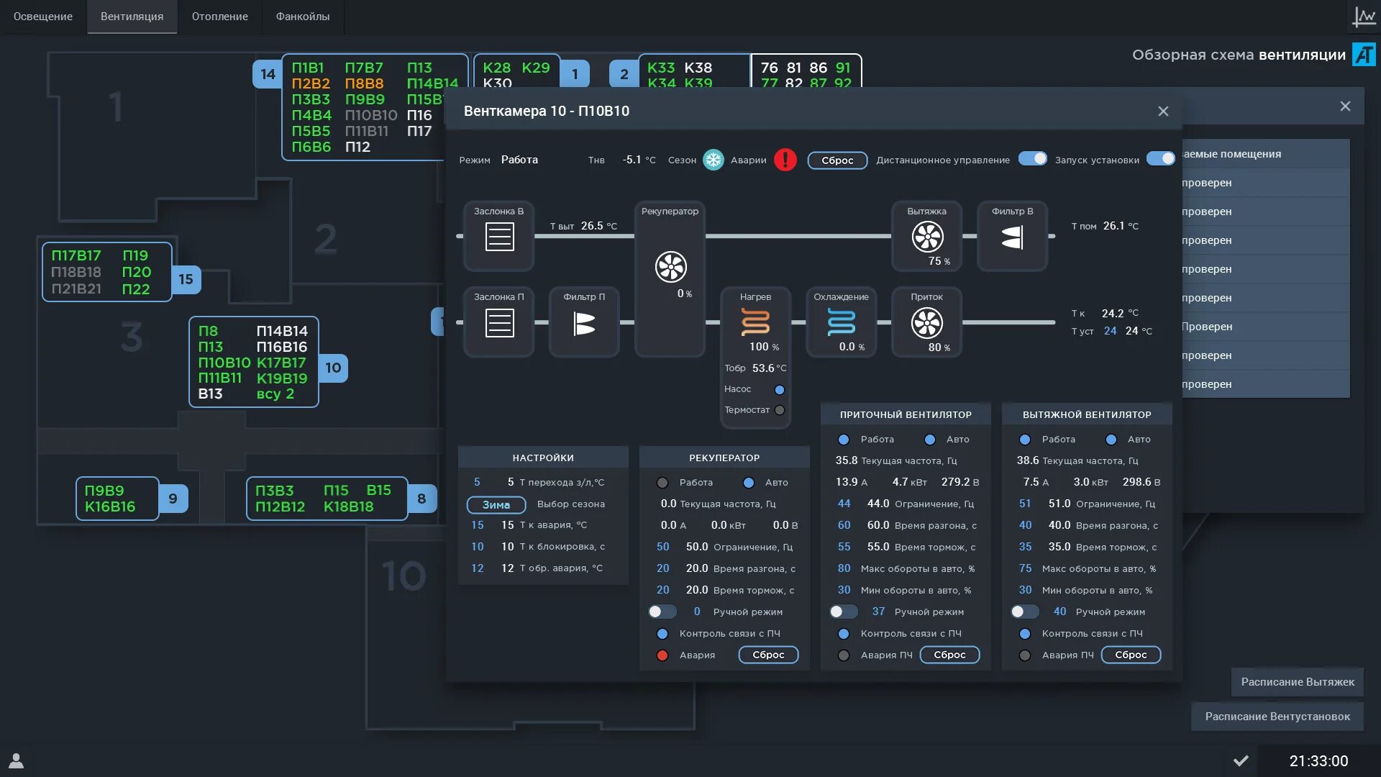Viewport: 1381px width, 777px height.
Task: Toggle Вытяжной вентилятор manual mode switch
Action: (x=1024, y=612)
